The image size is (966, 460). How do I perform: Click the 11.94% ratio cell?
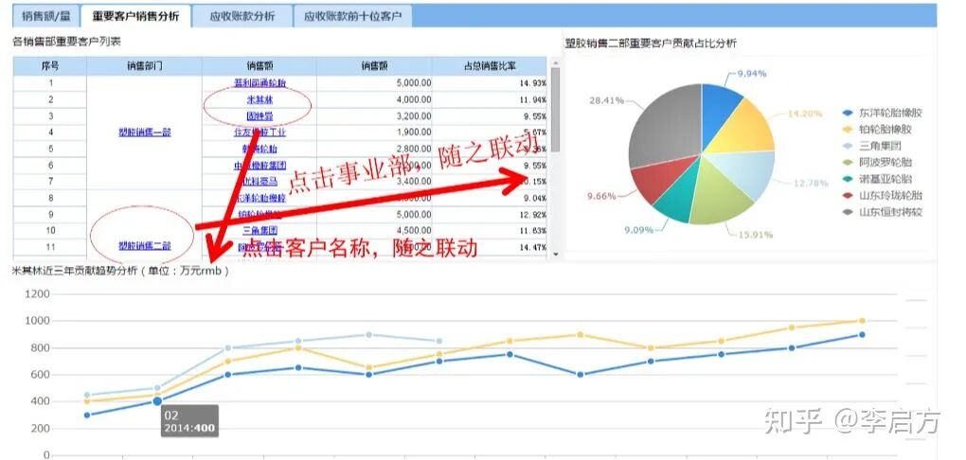(490, 99)
